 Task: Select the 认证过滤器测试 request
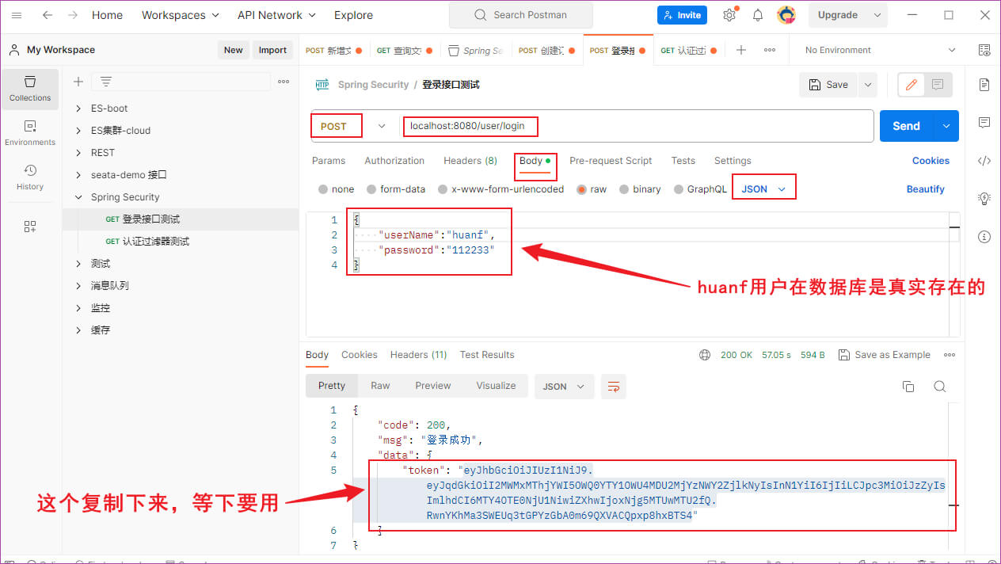[156, 242]
